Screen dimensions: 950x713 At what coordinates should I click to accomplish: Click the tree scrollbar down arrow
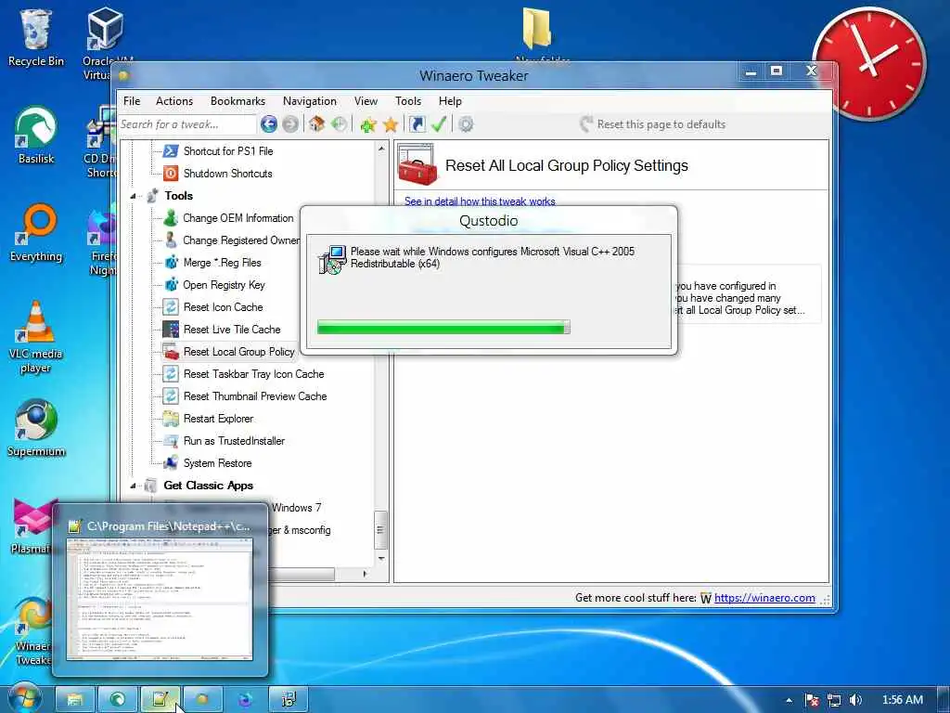[381, 558]
